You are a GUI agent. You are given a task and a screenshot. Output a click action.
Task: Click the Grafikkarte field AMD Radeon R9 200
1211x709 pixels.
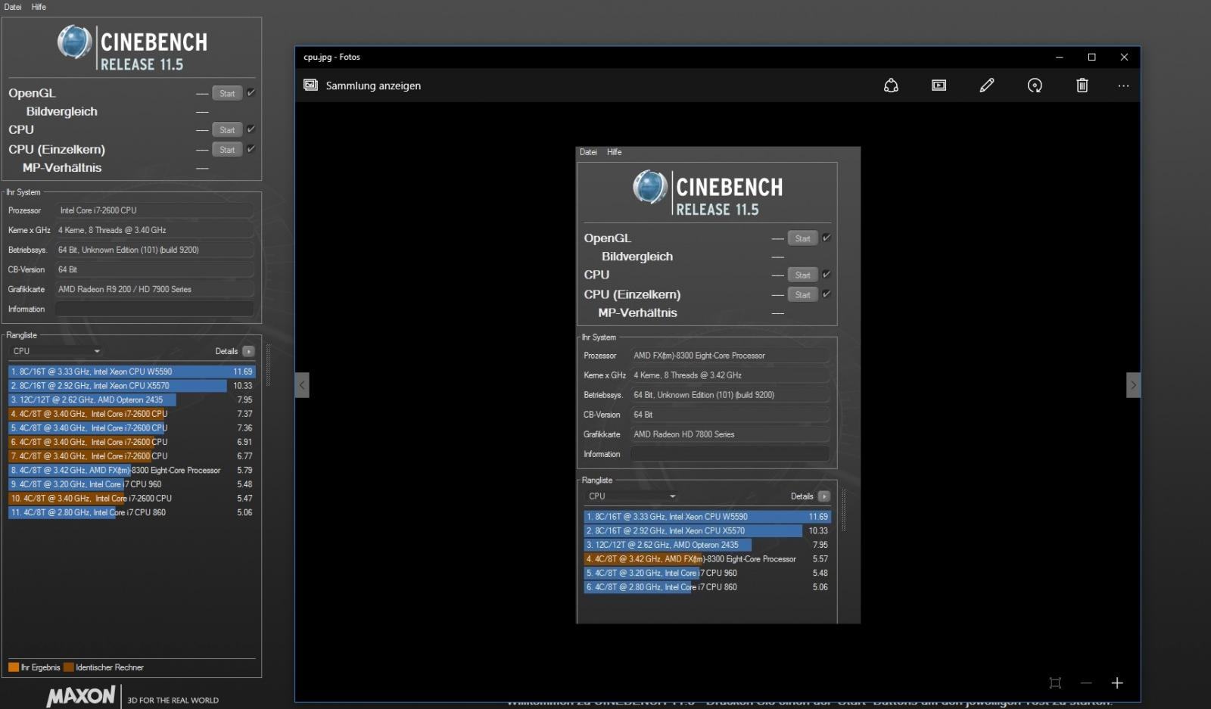154,289
